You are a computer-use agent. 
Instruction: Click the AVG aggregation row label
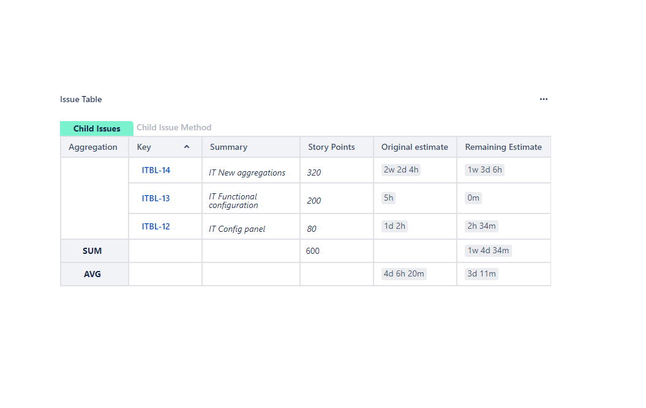(92, 274)
